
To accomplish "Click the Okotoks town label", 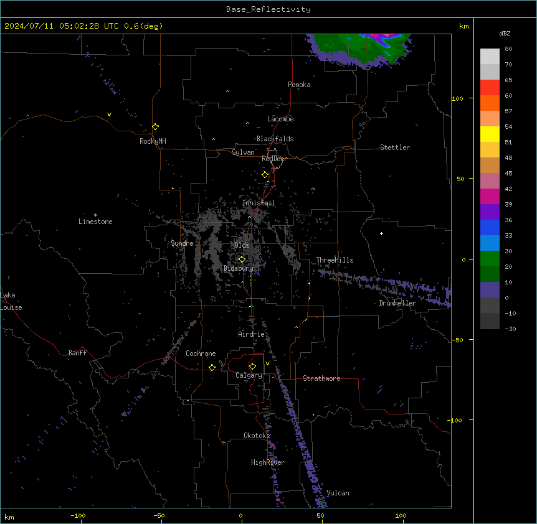I will click(x=257, y=436).
